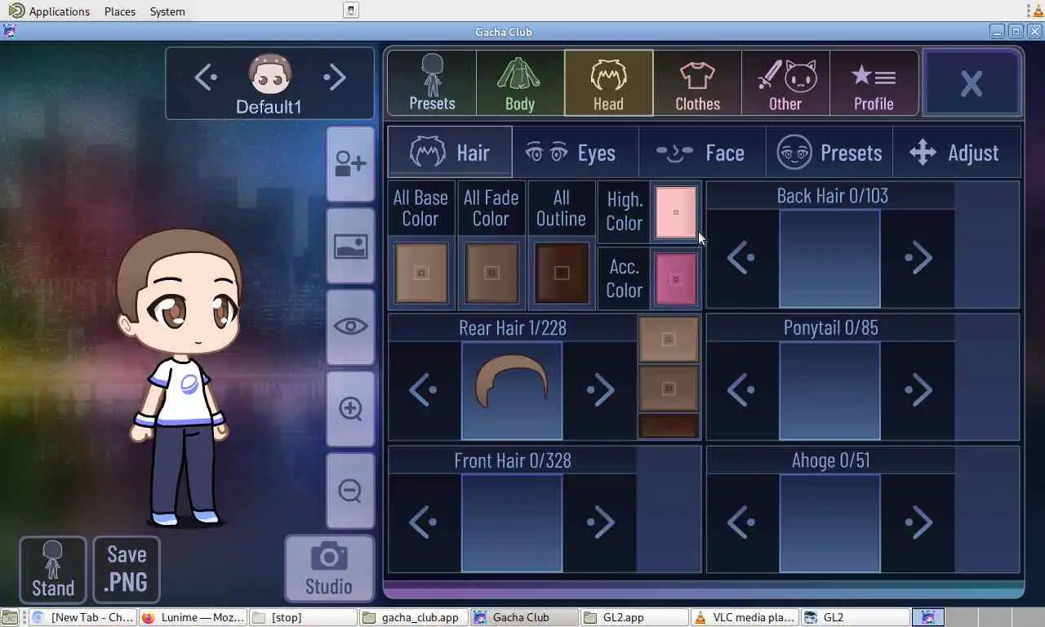Open the All Fade Color swatch

[x=491, y=273]
